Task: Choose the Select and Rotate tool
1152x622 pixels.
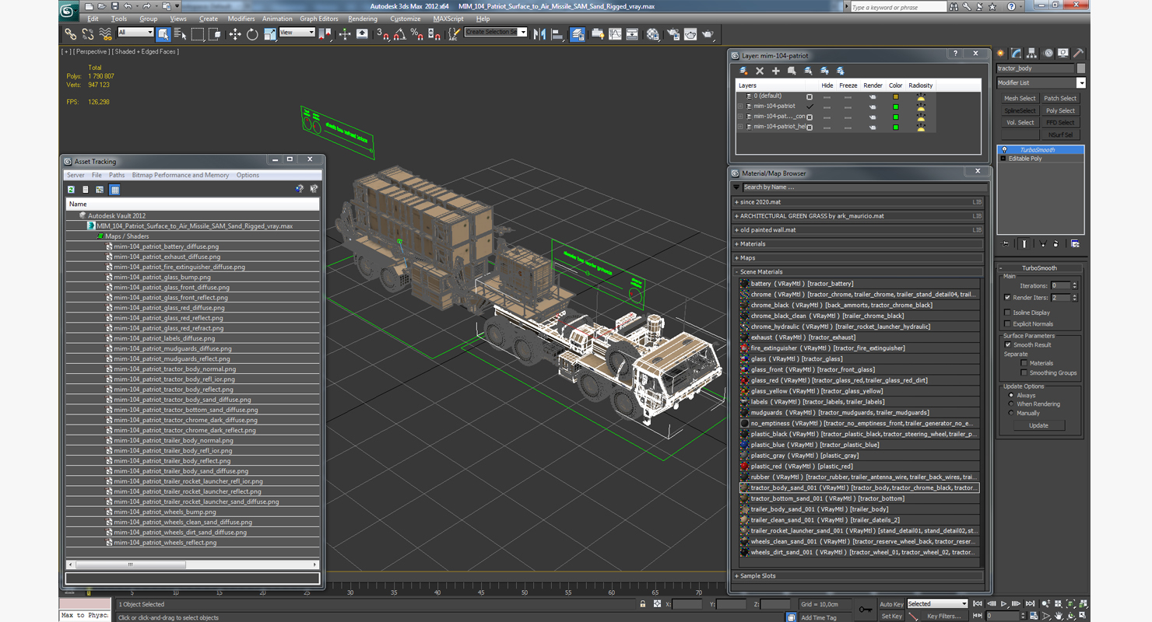Action: (252, 34)
